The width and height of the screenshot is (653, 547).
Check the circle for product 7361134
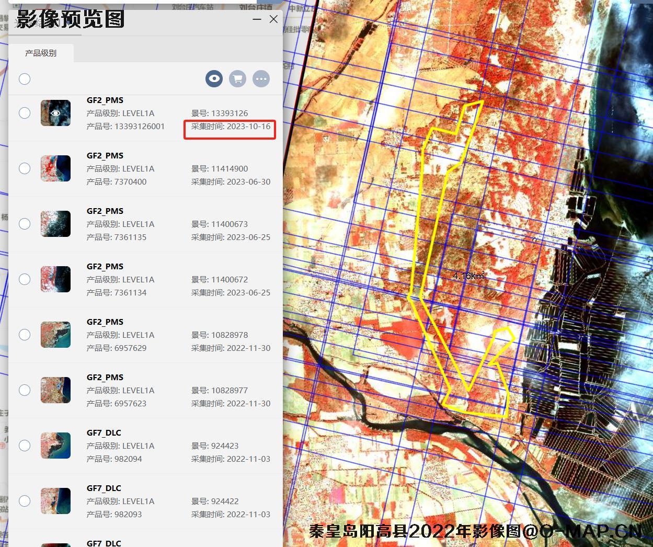click(25, 279)
